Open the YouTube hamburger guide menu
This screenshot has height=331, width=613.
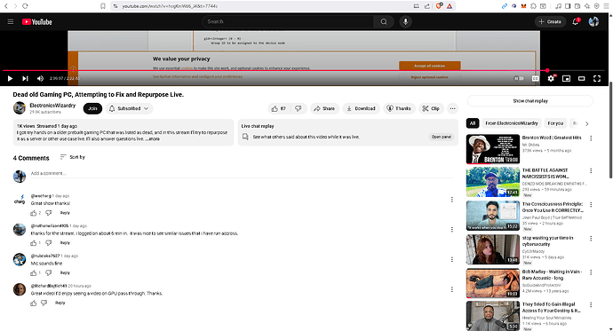[11, 22]
